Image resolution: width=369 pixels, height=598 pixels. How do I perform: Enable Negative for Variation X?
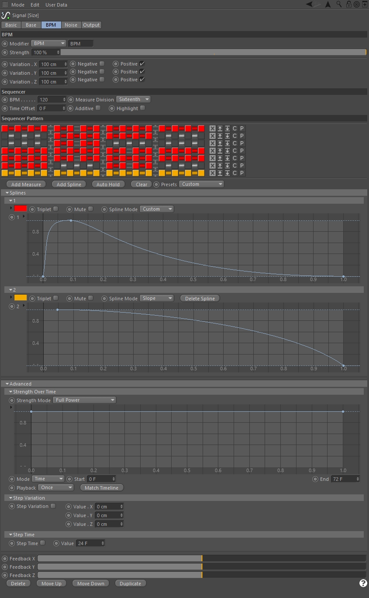102,64
